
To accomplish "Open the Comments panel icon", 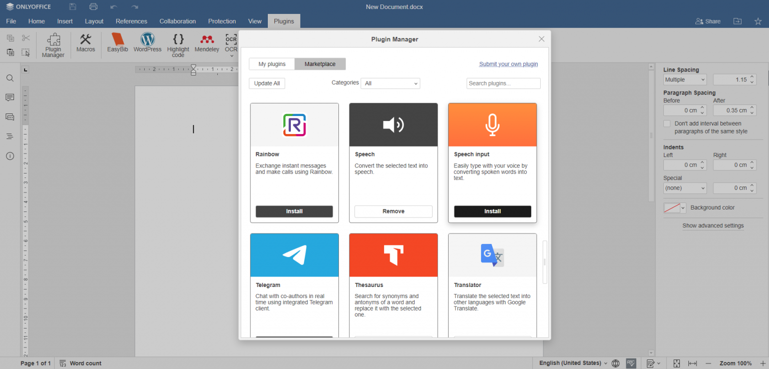I will coord(10,97).
